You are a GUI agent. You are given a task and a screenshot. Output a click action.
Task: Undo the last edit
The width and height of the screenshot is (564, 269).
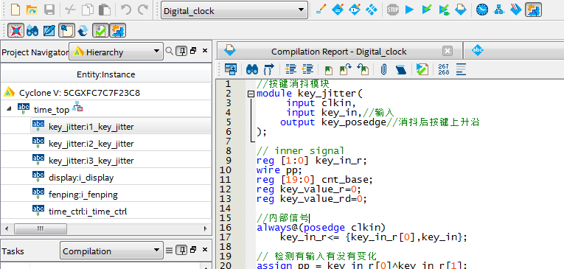coord(126,10)
